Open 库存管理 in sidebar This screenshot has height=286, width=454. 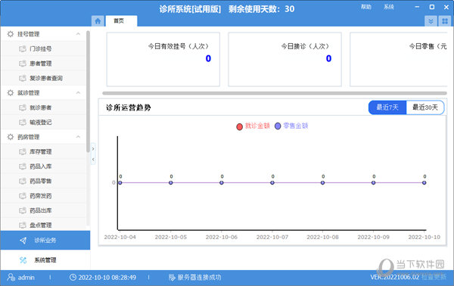(44, 151)
